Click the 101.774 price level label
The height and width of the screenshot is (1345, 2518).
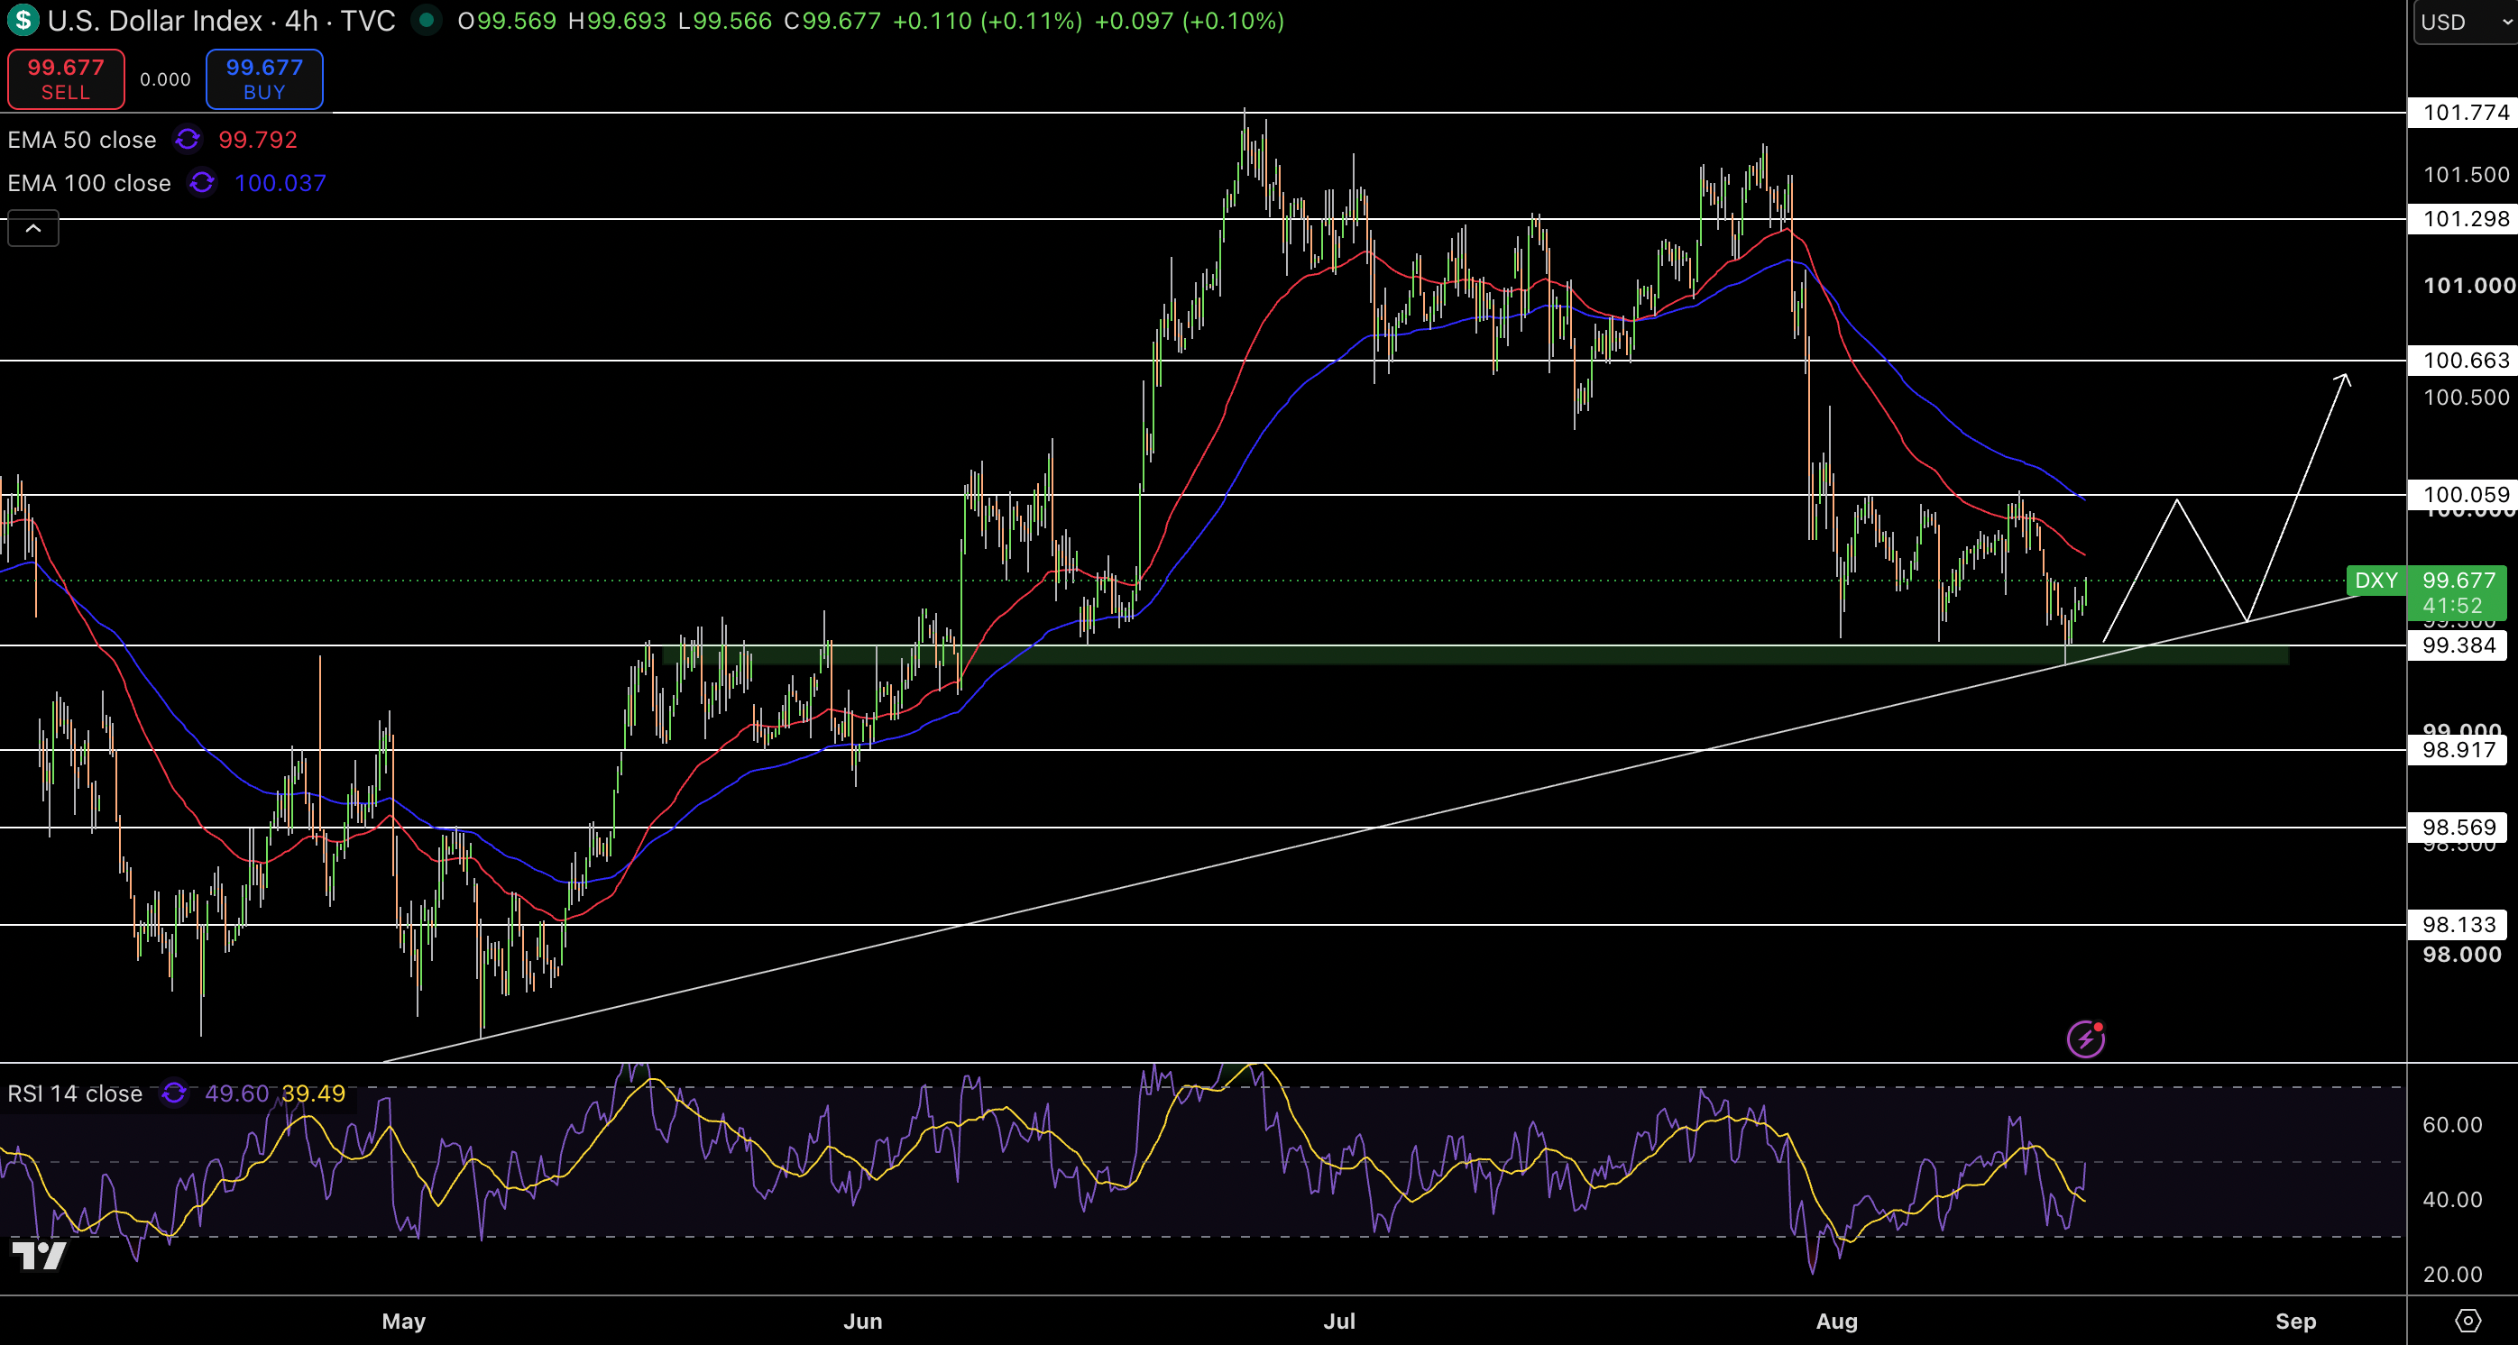pyautogui.click(x=2465, y=113)
